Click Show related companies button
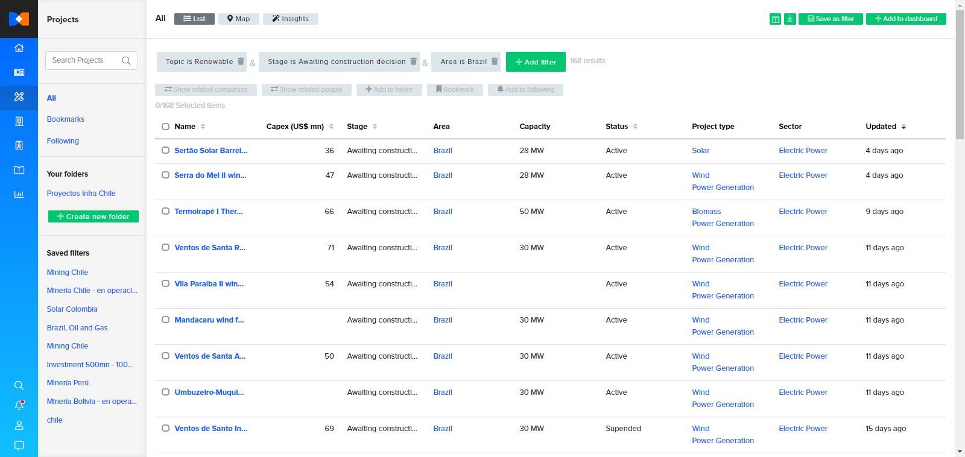965x457 pixels. pyautogui.click(x=206, y=90)
